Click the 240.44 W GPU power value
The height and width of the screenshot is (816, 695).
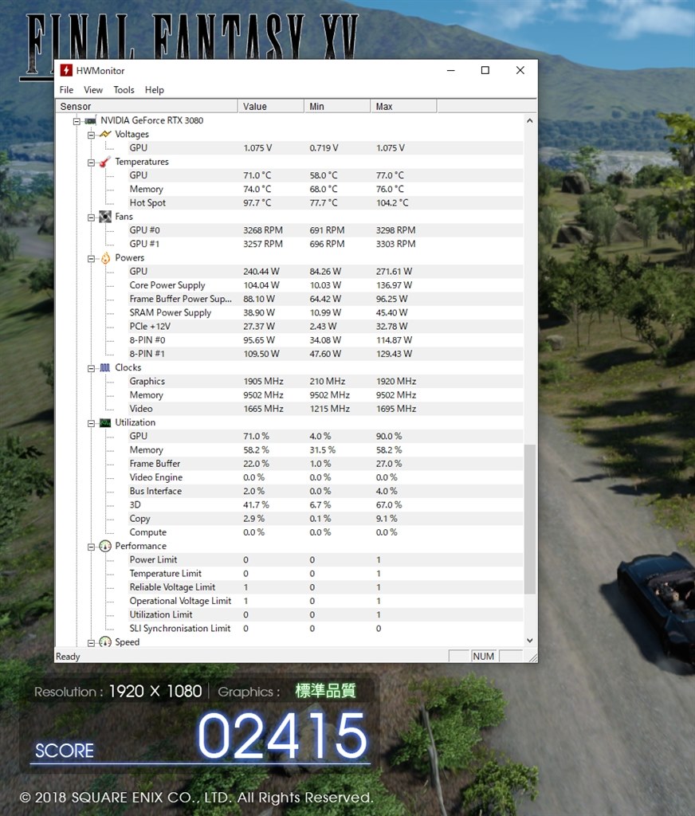[261, 272]
